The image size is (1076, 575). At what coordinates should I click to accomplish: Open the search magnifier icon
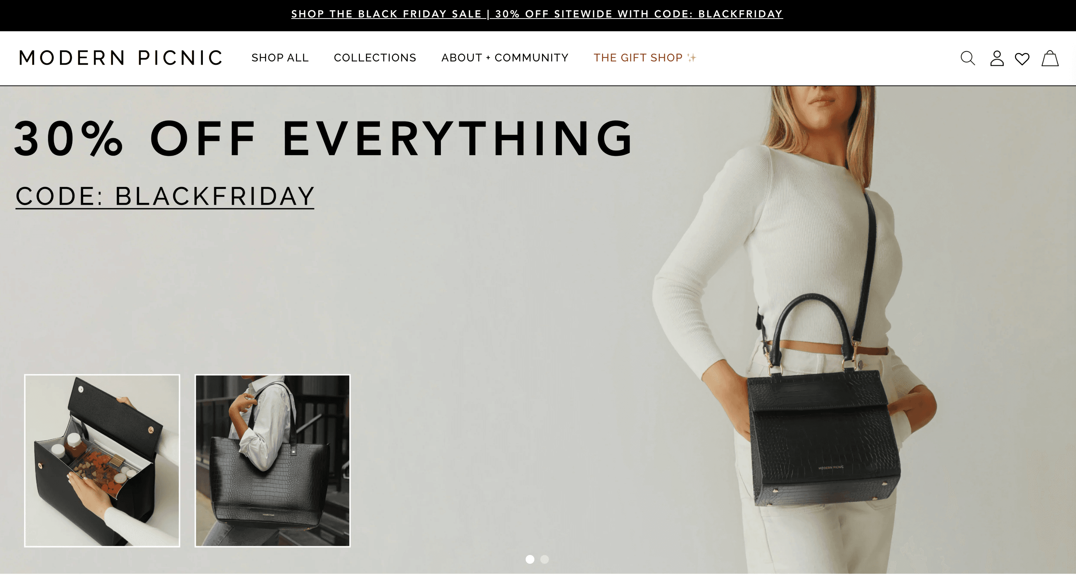pos(967,58)
